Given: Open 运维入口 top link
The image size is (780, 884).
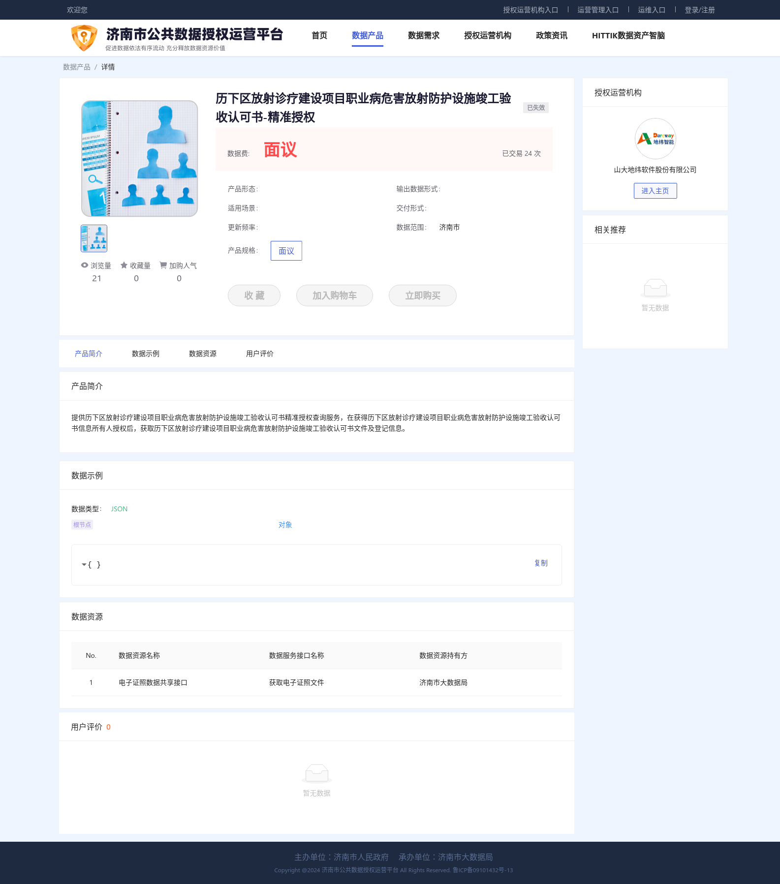Looking at the screenshot, I should point(652,10).
